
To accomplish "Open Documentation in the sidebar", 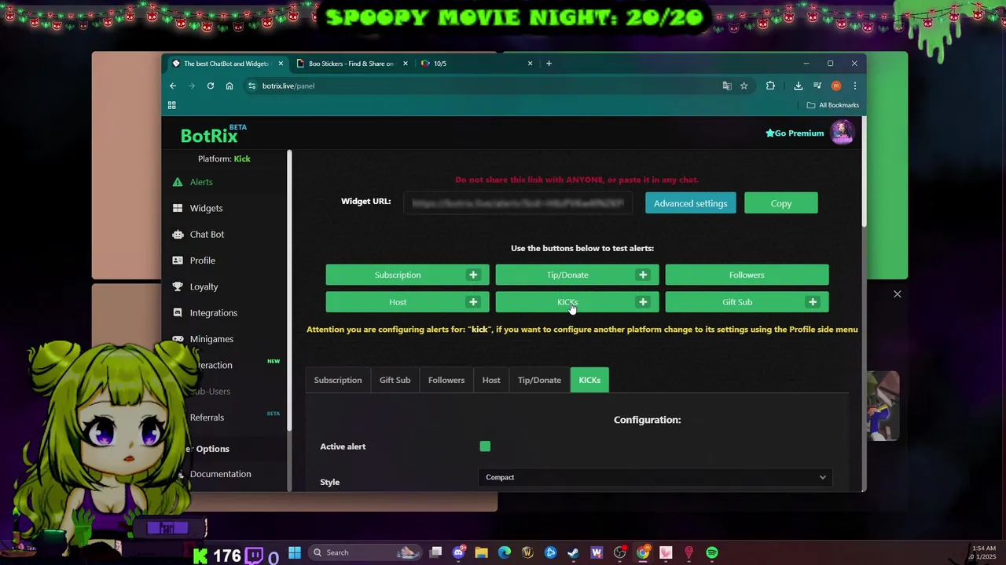I will coord(220,474).
